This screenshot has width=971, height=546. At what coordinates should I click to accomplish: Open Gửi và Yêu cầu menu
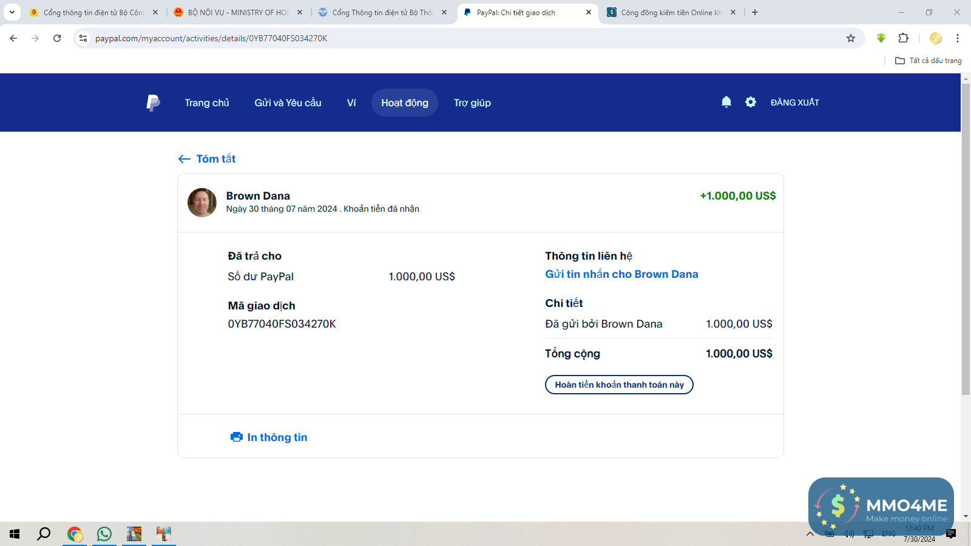point(288,103)
